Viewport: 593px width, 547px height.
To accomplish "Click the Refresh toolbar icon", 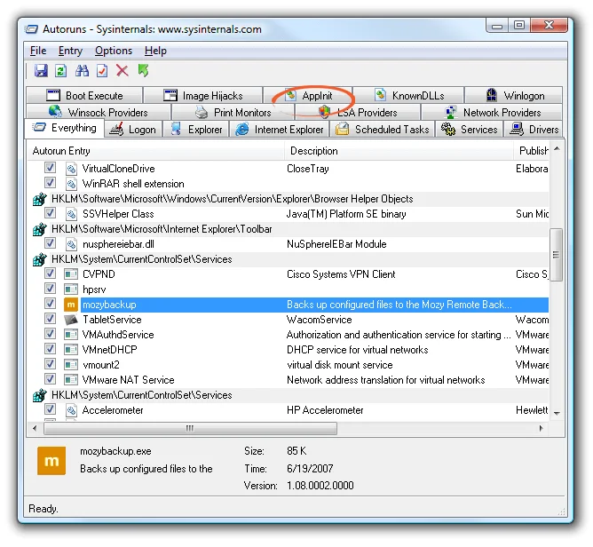I will tap(61, 71).
